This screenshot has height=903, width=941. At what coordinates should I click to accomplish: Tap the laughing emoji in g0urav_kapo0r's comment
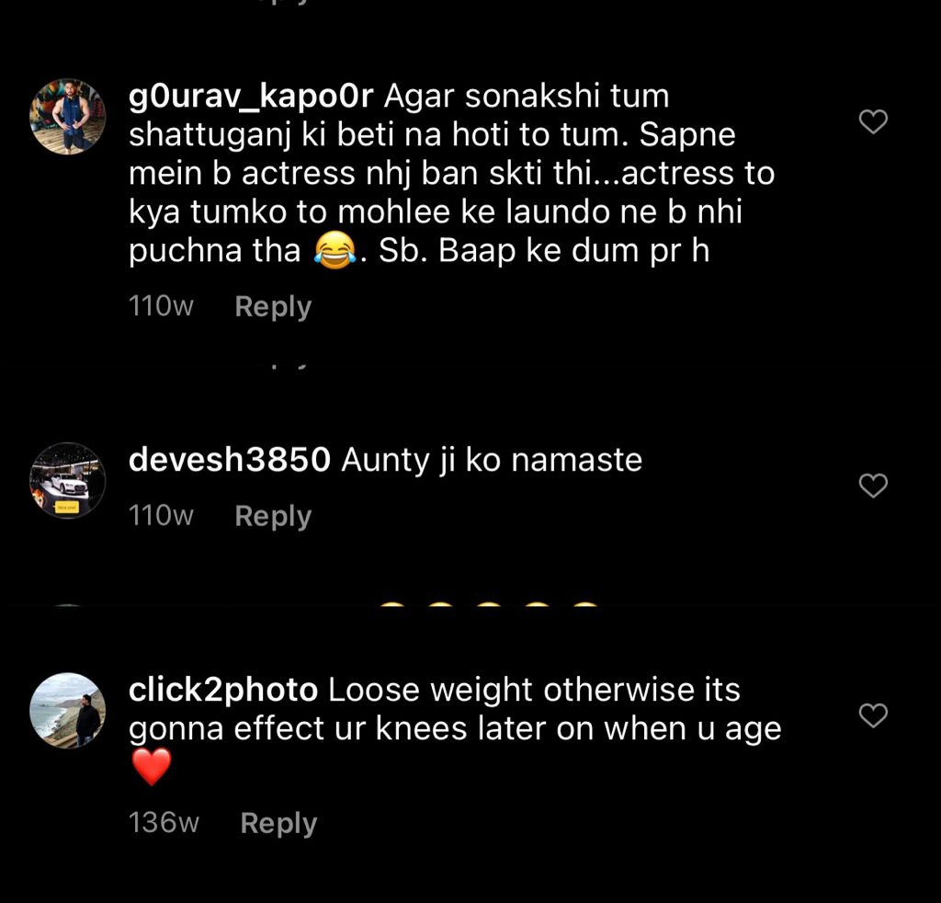click(x=334, y=252)
